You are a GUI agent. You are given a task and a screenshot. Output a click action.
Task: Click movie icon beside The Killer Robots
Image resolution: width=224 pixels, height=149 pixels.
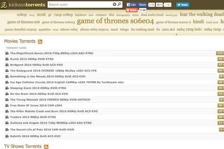pyautogui.click(x=7, y=111)
